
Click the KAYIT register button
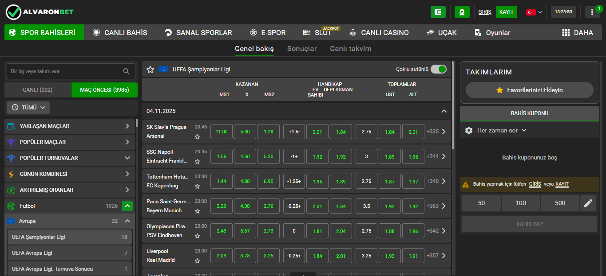pyautogui.click(x=507, y=12)
